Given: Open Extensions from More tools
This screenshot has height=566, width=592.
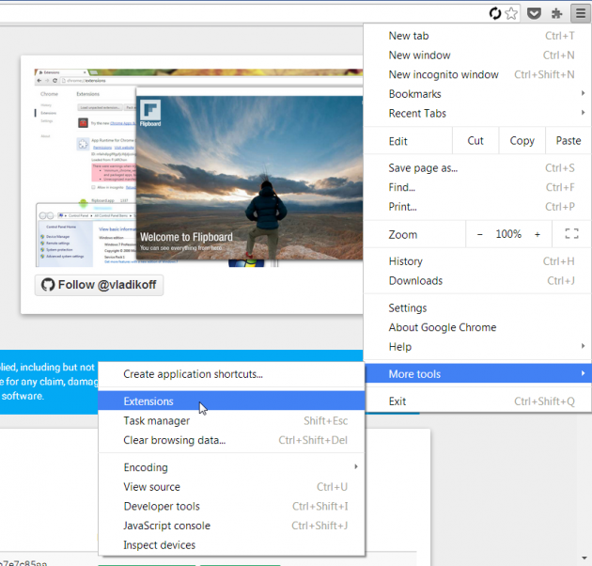Looking at the screenshot, I should pyautogui.click(x=231, y=401).
